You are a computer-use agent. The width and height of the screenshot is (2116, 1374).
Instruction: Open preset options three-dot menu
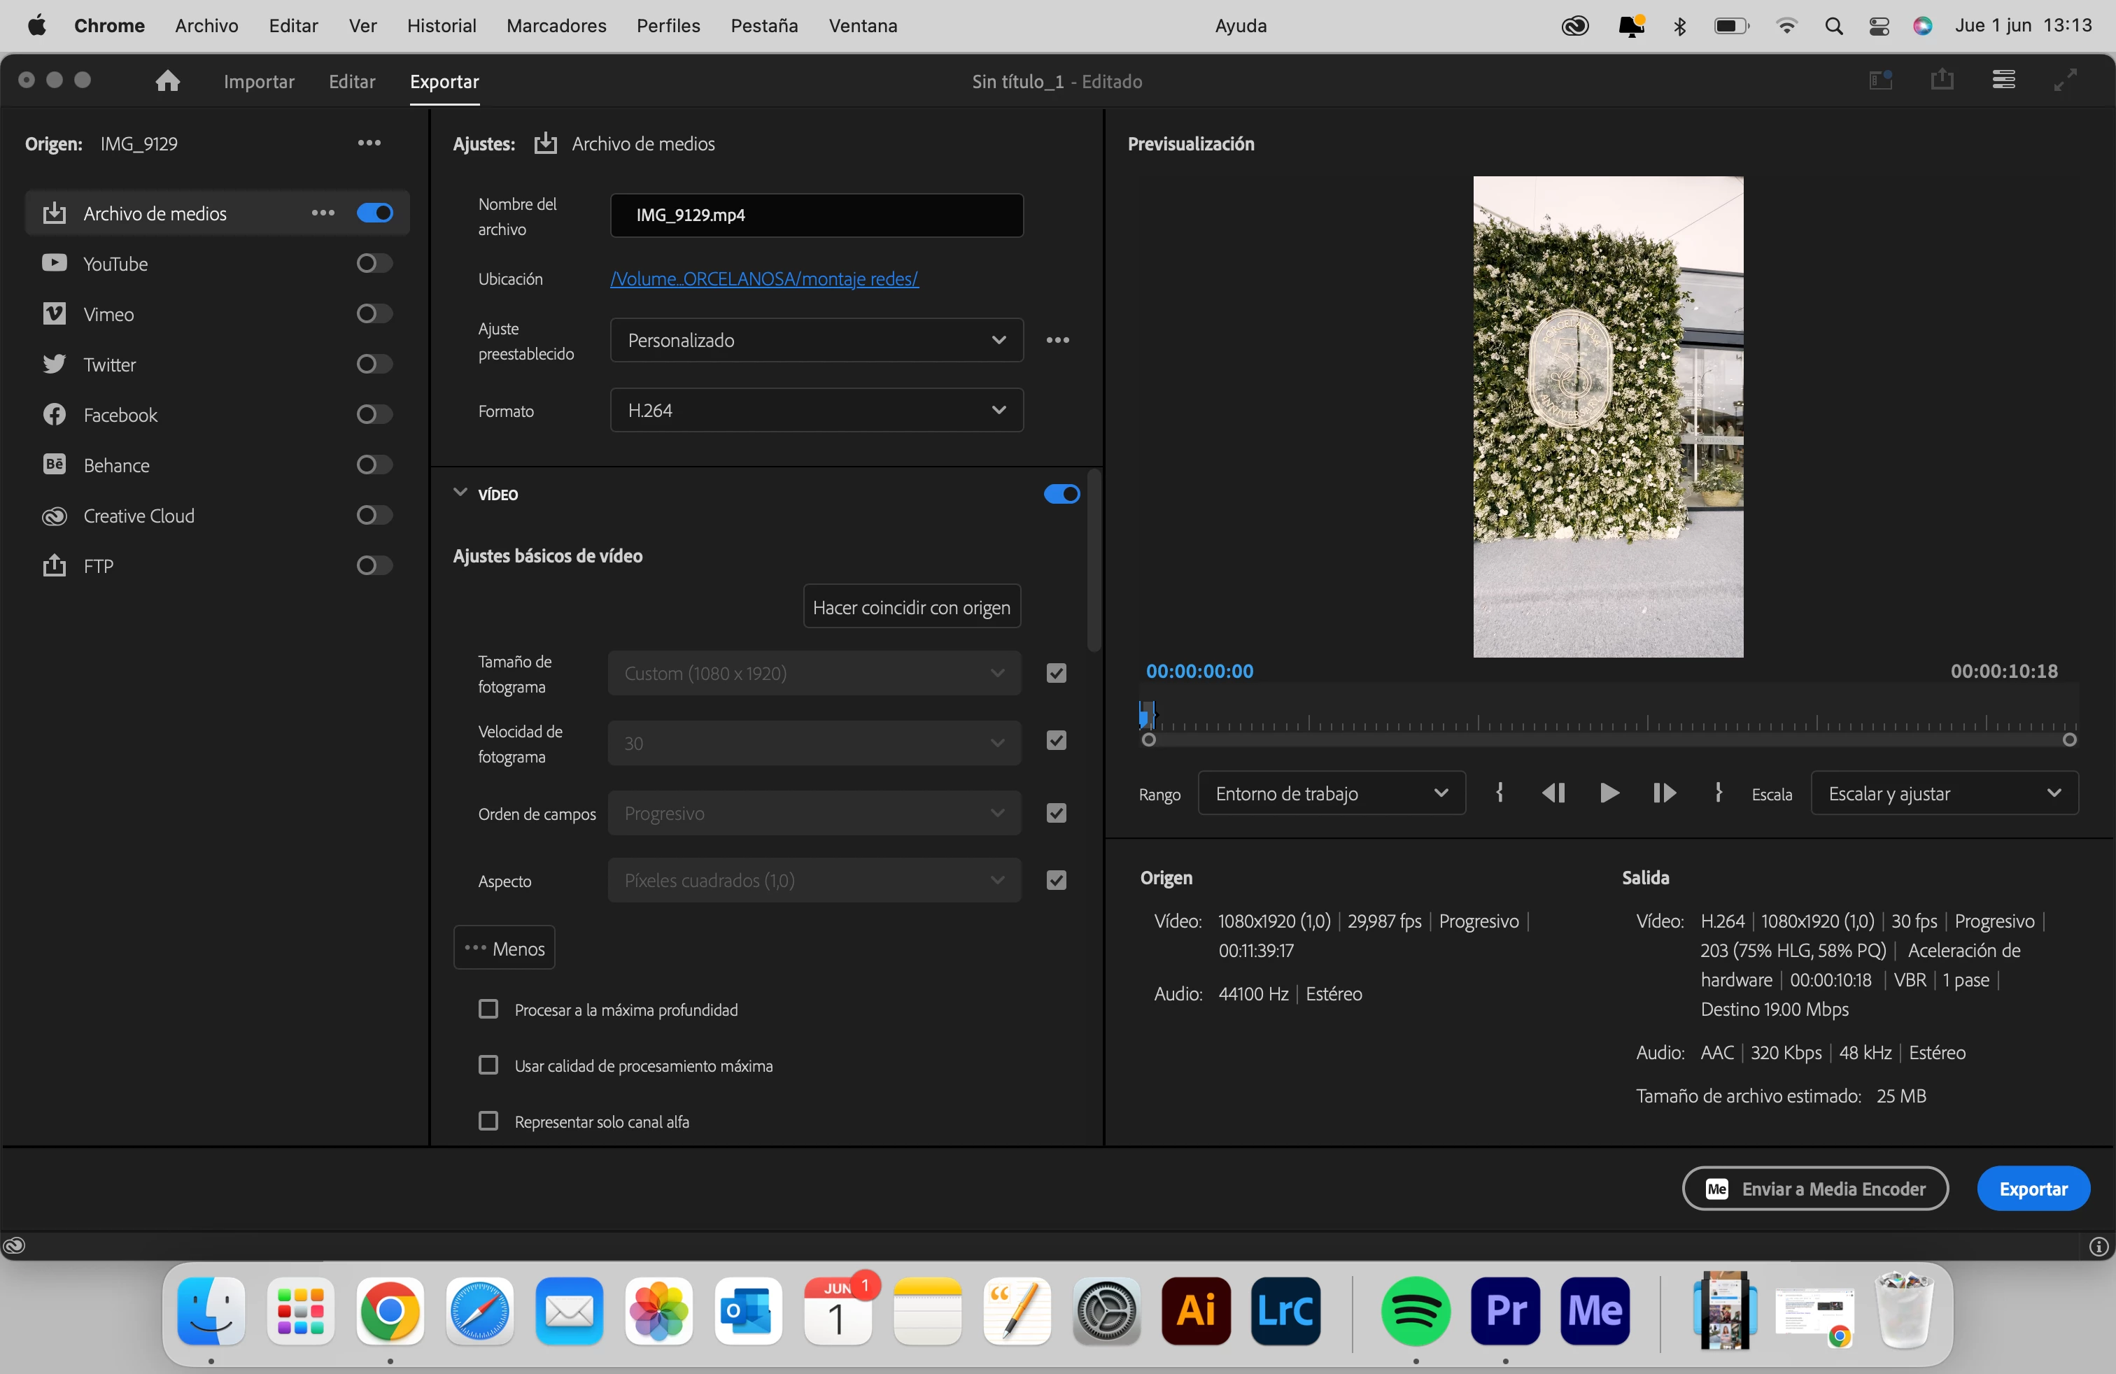tap(1057, 341)
